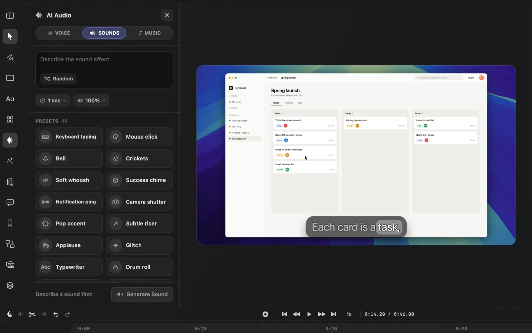
Task: Switch to the VOICE tab
Action: pyautogui.click(x=59, y=33)
